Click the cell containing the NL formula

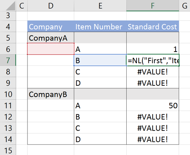tap(153, 60)
